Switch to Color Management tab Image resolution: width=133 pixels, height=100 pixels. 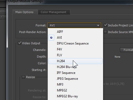pos(54,12)
